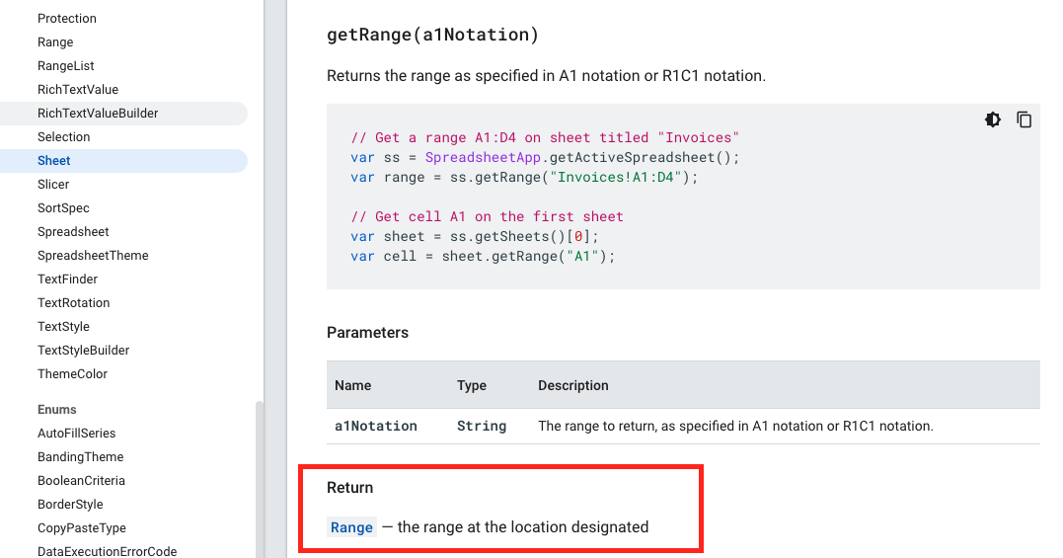Open RangeList in the sidebar
This screenshot has width=1063, height=558.
tap(66, 66)
